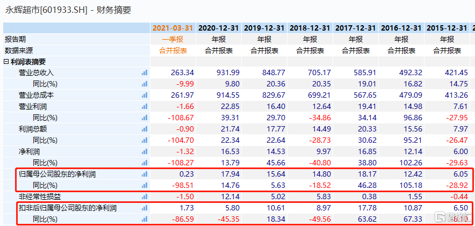This screenshot has width=475, height=226.
Task: Select the 2018-12-31 column header
Action: point(310,28)
